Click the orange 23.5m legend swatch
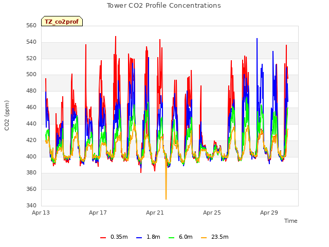 coord(204,238)
